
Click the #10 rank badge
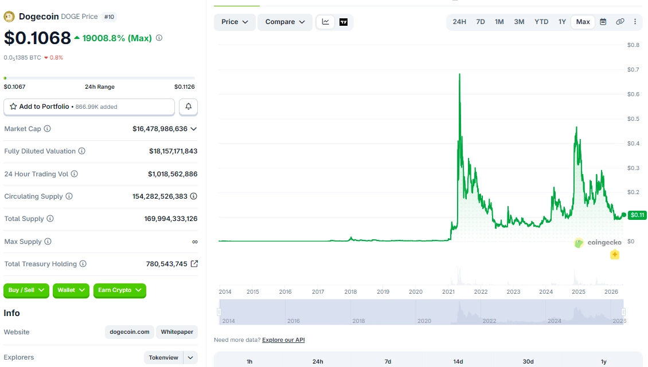(109, 17)
